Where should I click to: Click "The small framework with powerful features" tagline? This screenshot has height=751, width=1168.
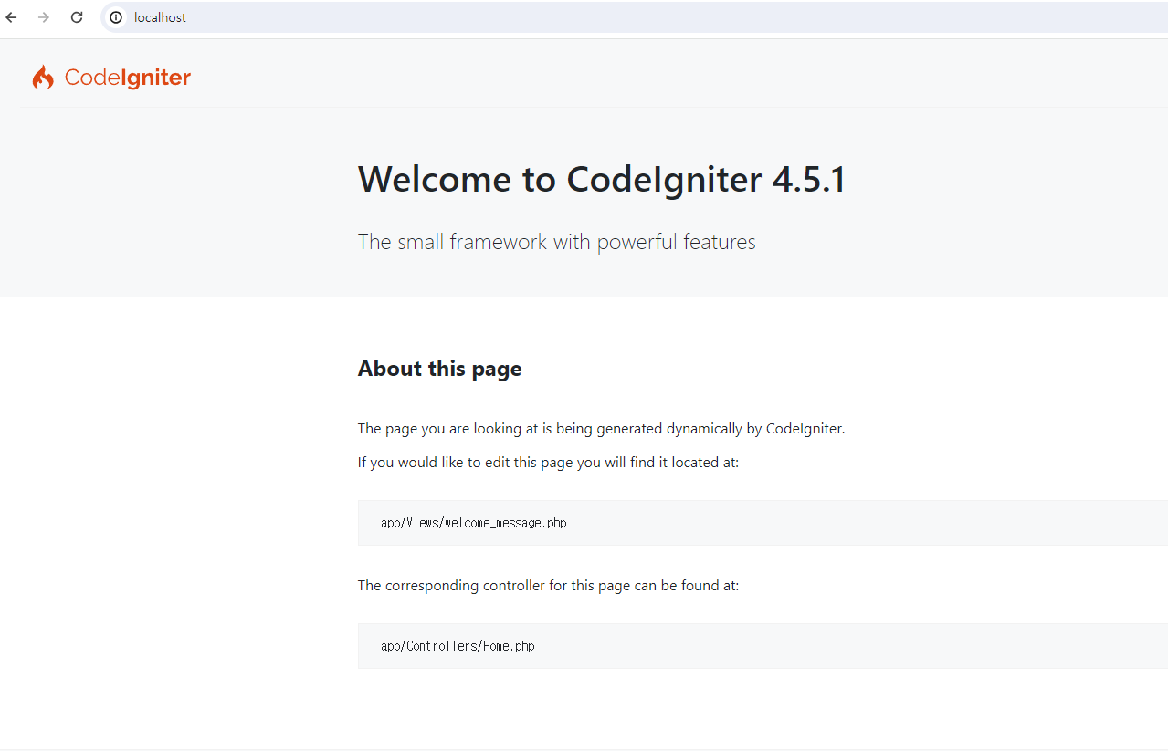click(x=557, y=242)
